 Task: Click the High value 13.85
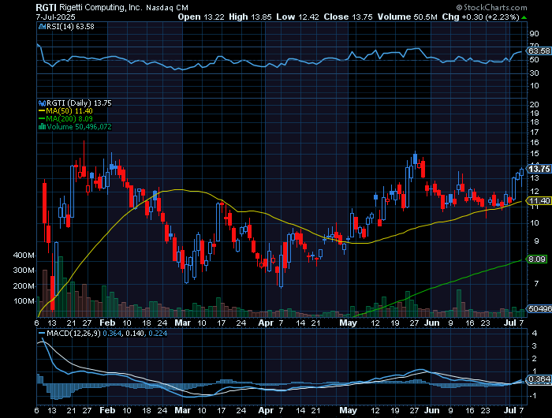click(x=261, y=17)
